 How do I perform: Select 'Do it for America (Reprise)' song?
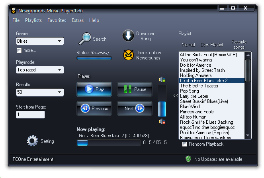(x=211, y=133)
